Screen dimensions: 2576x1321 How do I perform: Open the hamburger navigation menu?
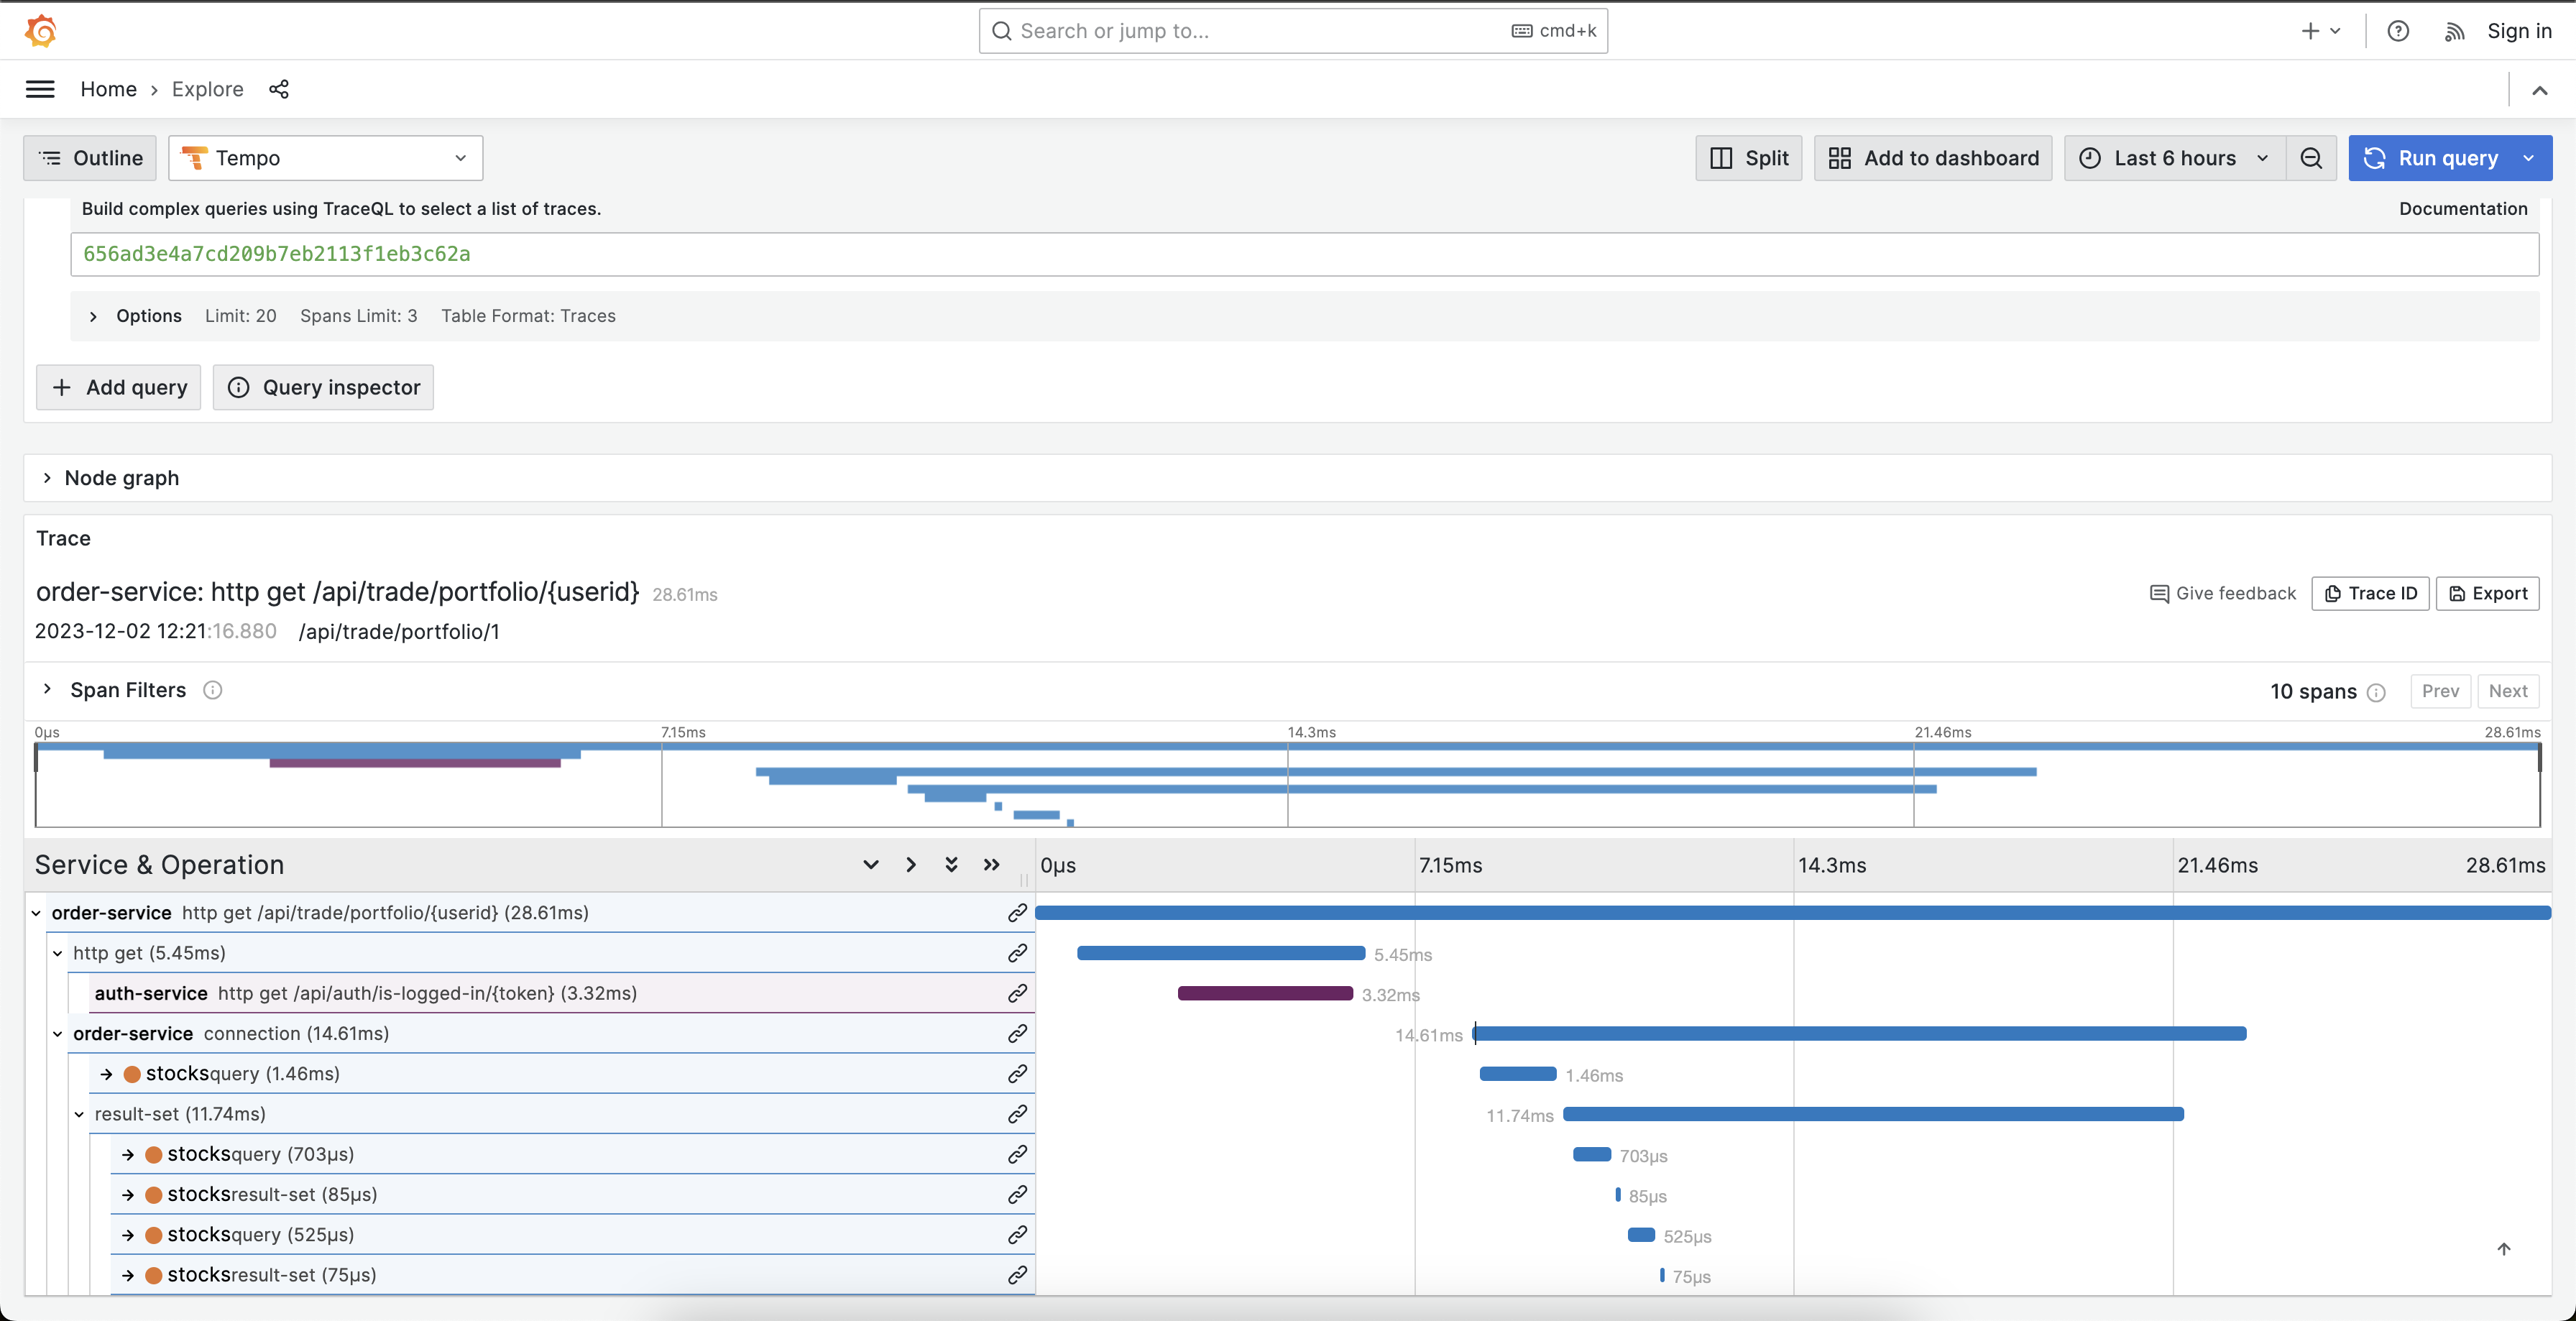pos(40,89)
